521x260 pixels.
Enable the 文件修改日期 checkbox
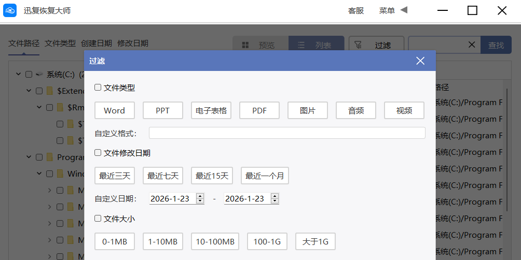[x=98, y=153]
